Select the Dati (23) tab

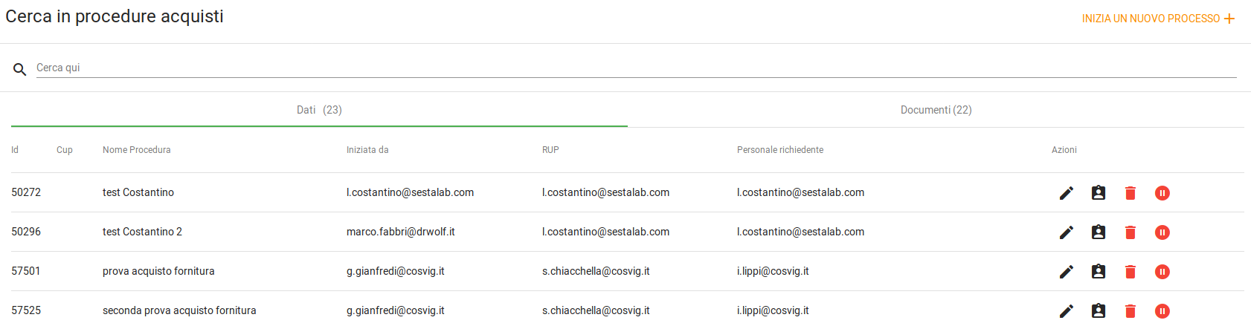(x=319, y=110)
